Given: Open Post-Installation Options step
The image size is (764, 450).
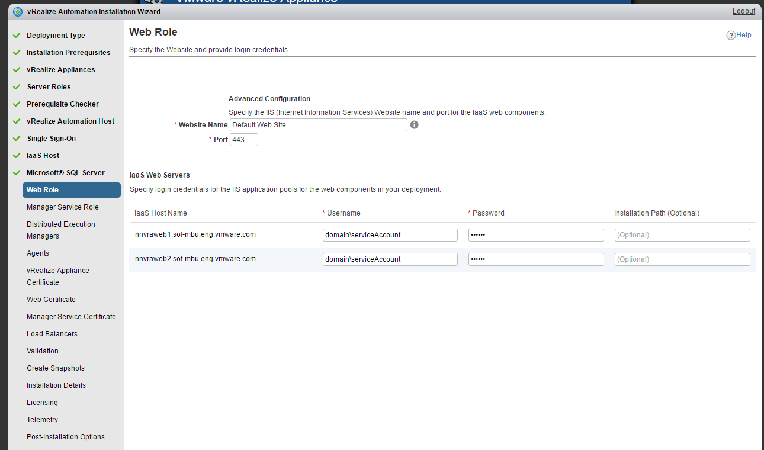Looking at the screenshot, I should [x=66, y=437].
